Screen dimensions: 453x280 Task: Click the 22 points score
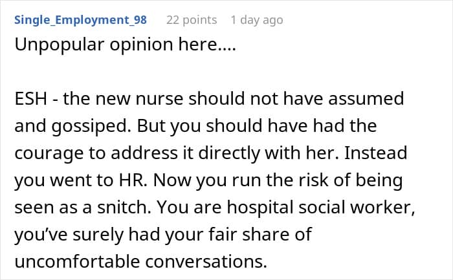(192, 20)
